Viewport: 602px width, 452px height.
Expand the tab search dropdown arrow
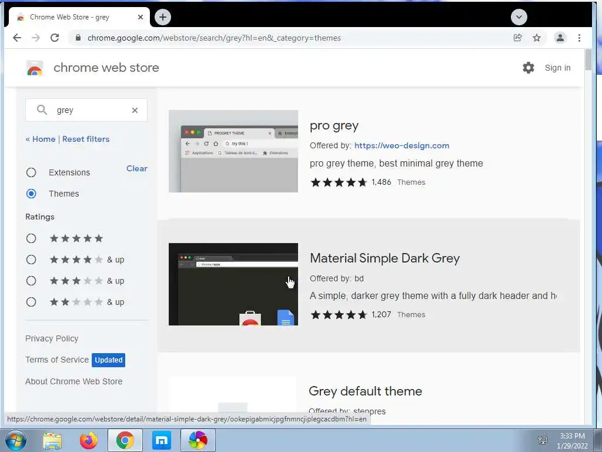click(519, 17)
